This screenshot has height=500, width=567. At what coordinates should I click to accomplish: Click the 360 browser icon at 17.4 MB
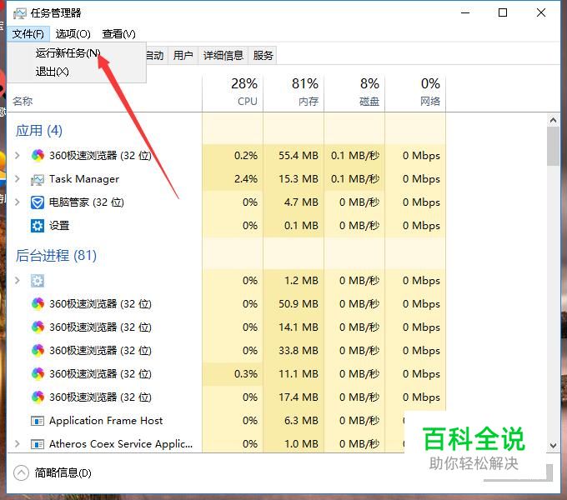38,397
